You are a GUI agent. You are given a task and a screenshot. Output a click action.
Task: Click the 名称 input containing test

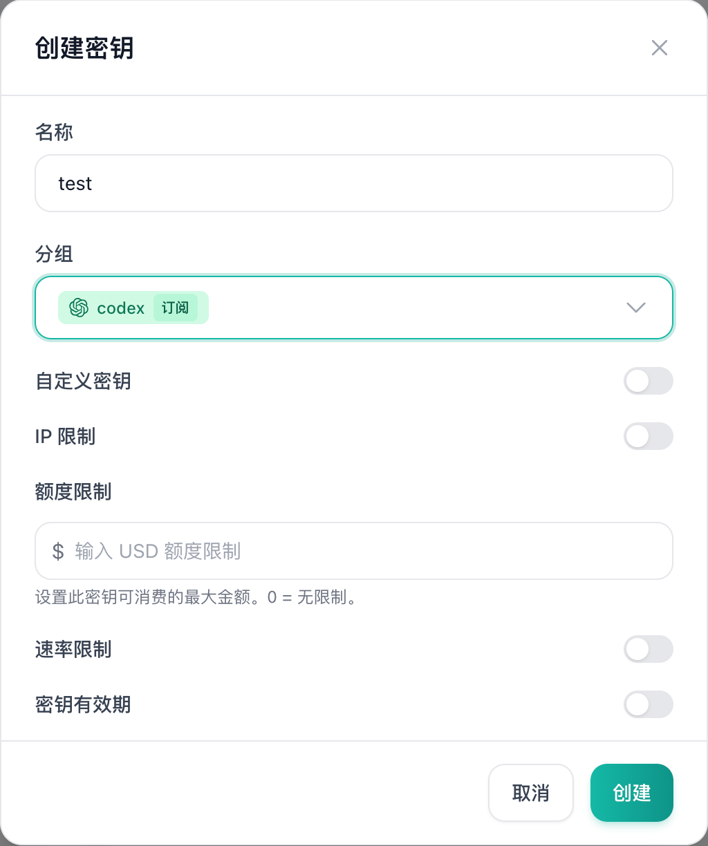tap(354, 183)
